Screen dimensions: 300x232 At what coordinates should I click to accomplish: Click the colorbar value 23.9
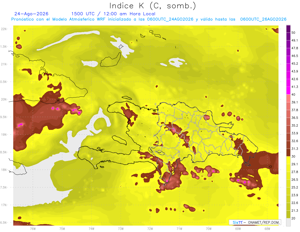295,195
